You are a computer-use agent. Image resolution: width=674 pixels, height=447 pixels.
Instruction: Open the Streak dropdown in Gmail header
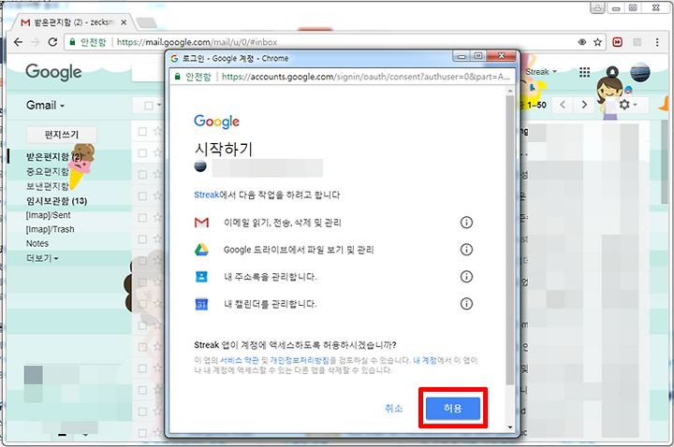tap(541, 72)
